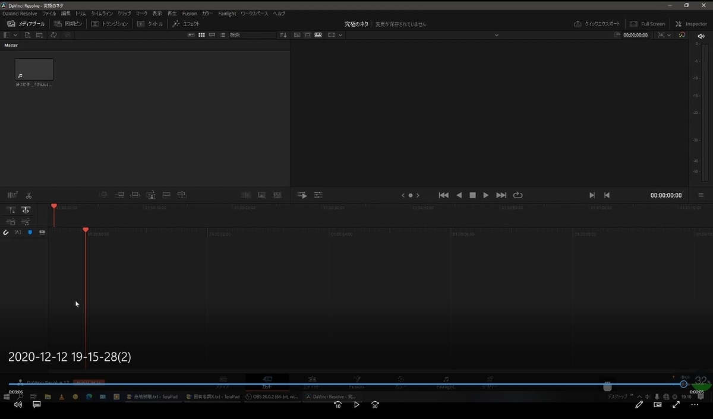713x419 pixels.
Task: Select source tape viewer mode
Action: tap(307, 35)
